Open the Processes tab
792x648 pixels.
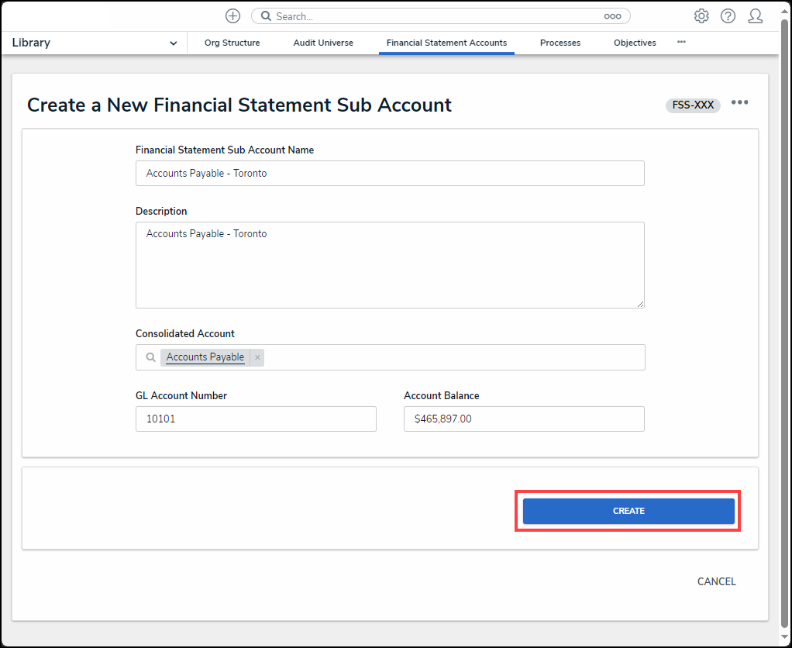[560, 43]
